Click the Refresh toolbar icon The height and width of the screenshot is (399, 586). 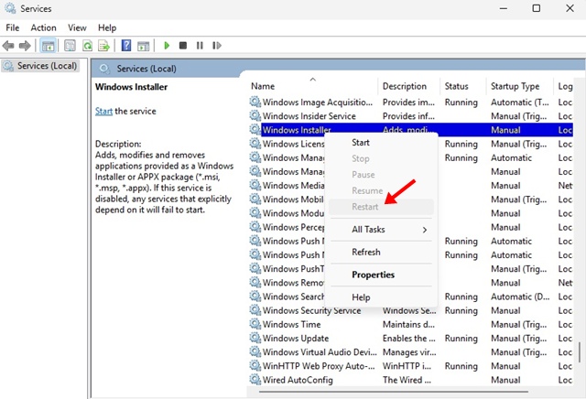click(x=87, y=45)
